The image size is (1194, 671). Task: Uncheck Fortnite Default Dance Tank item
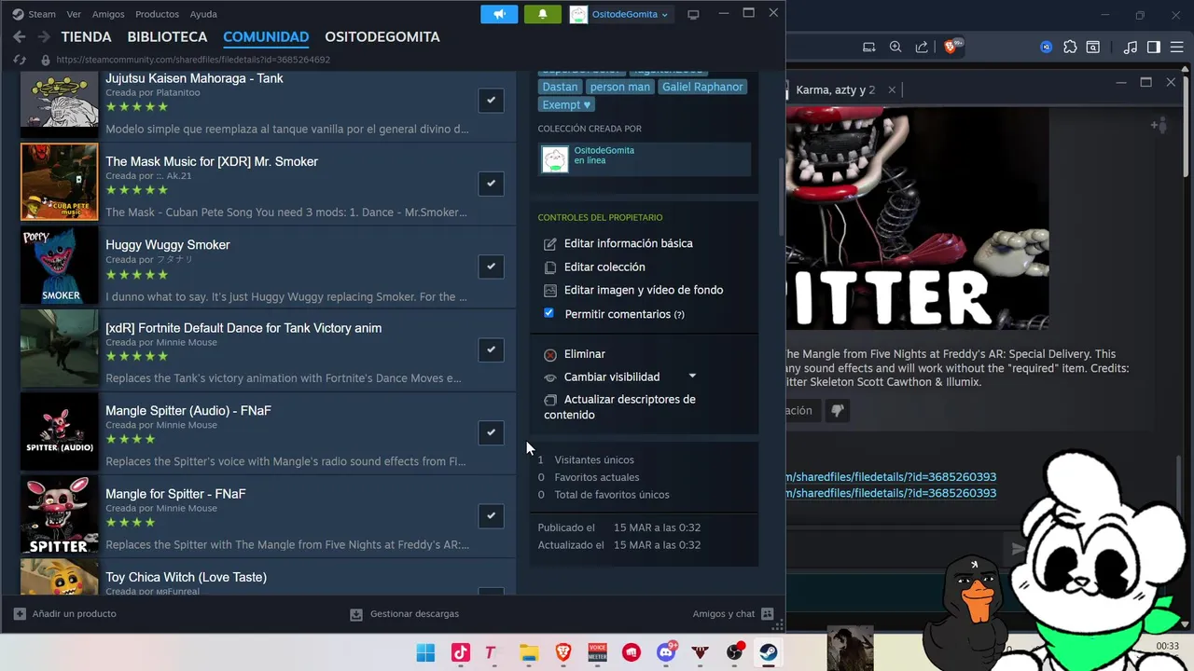[x=491, y=349]
